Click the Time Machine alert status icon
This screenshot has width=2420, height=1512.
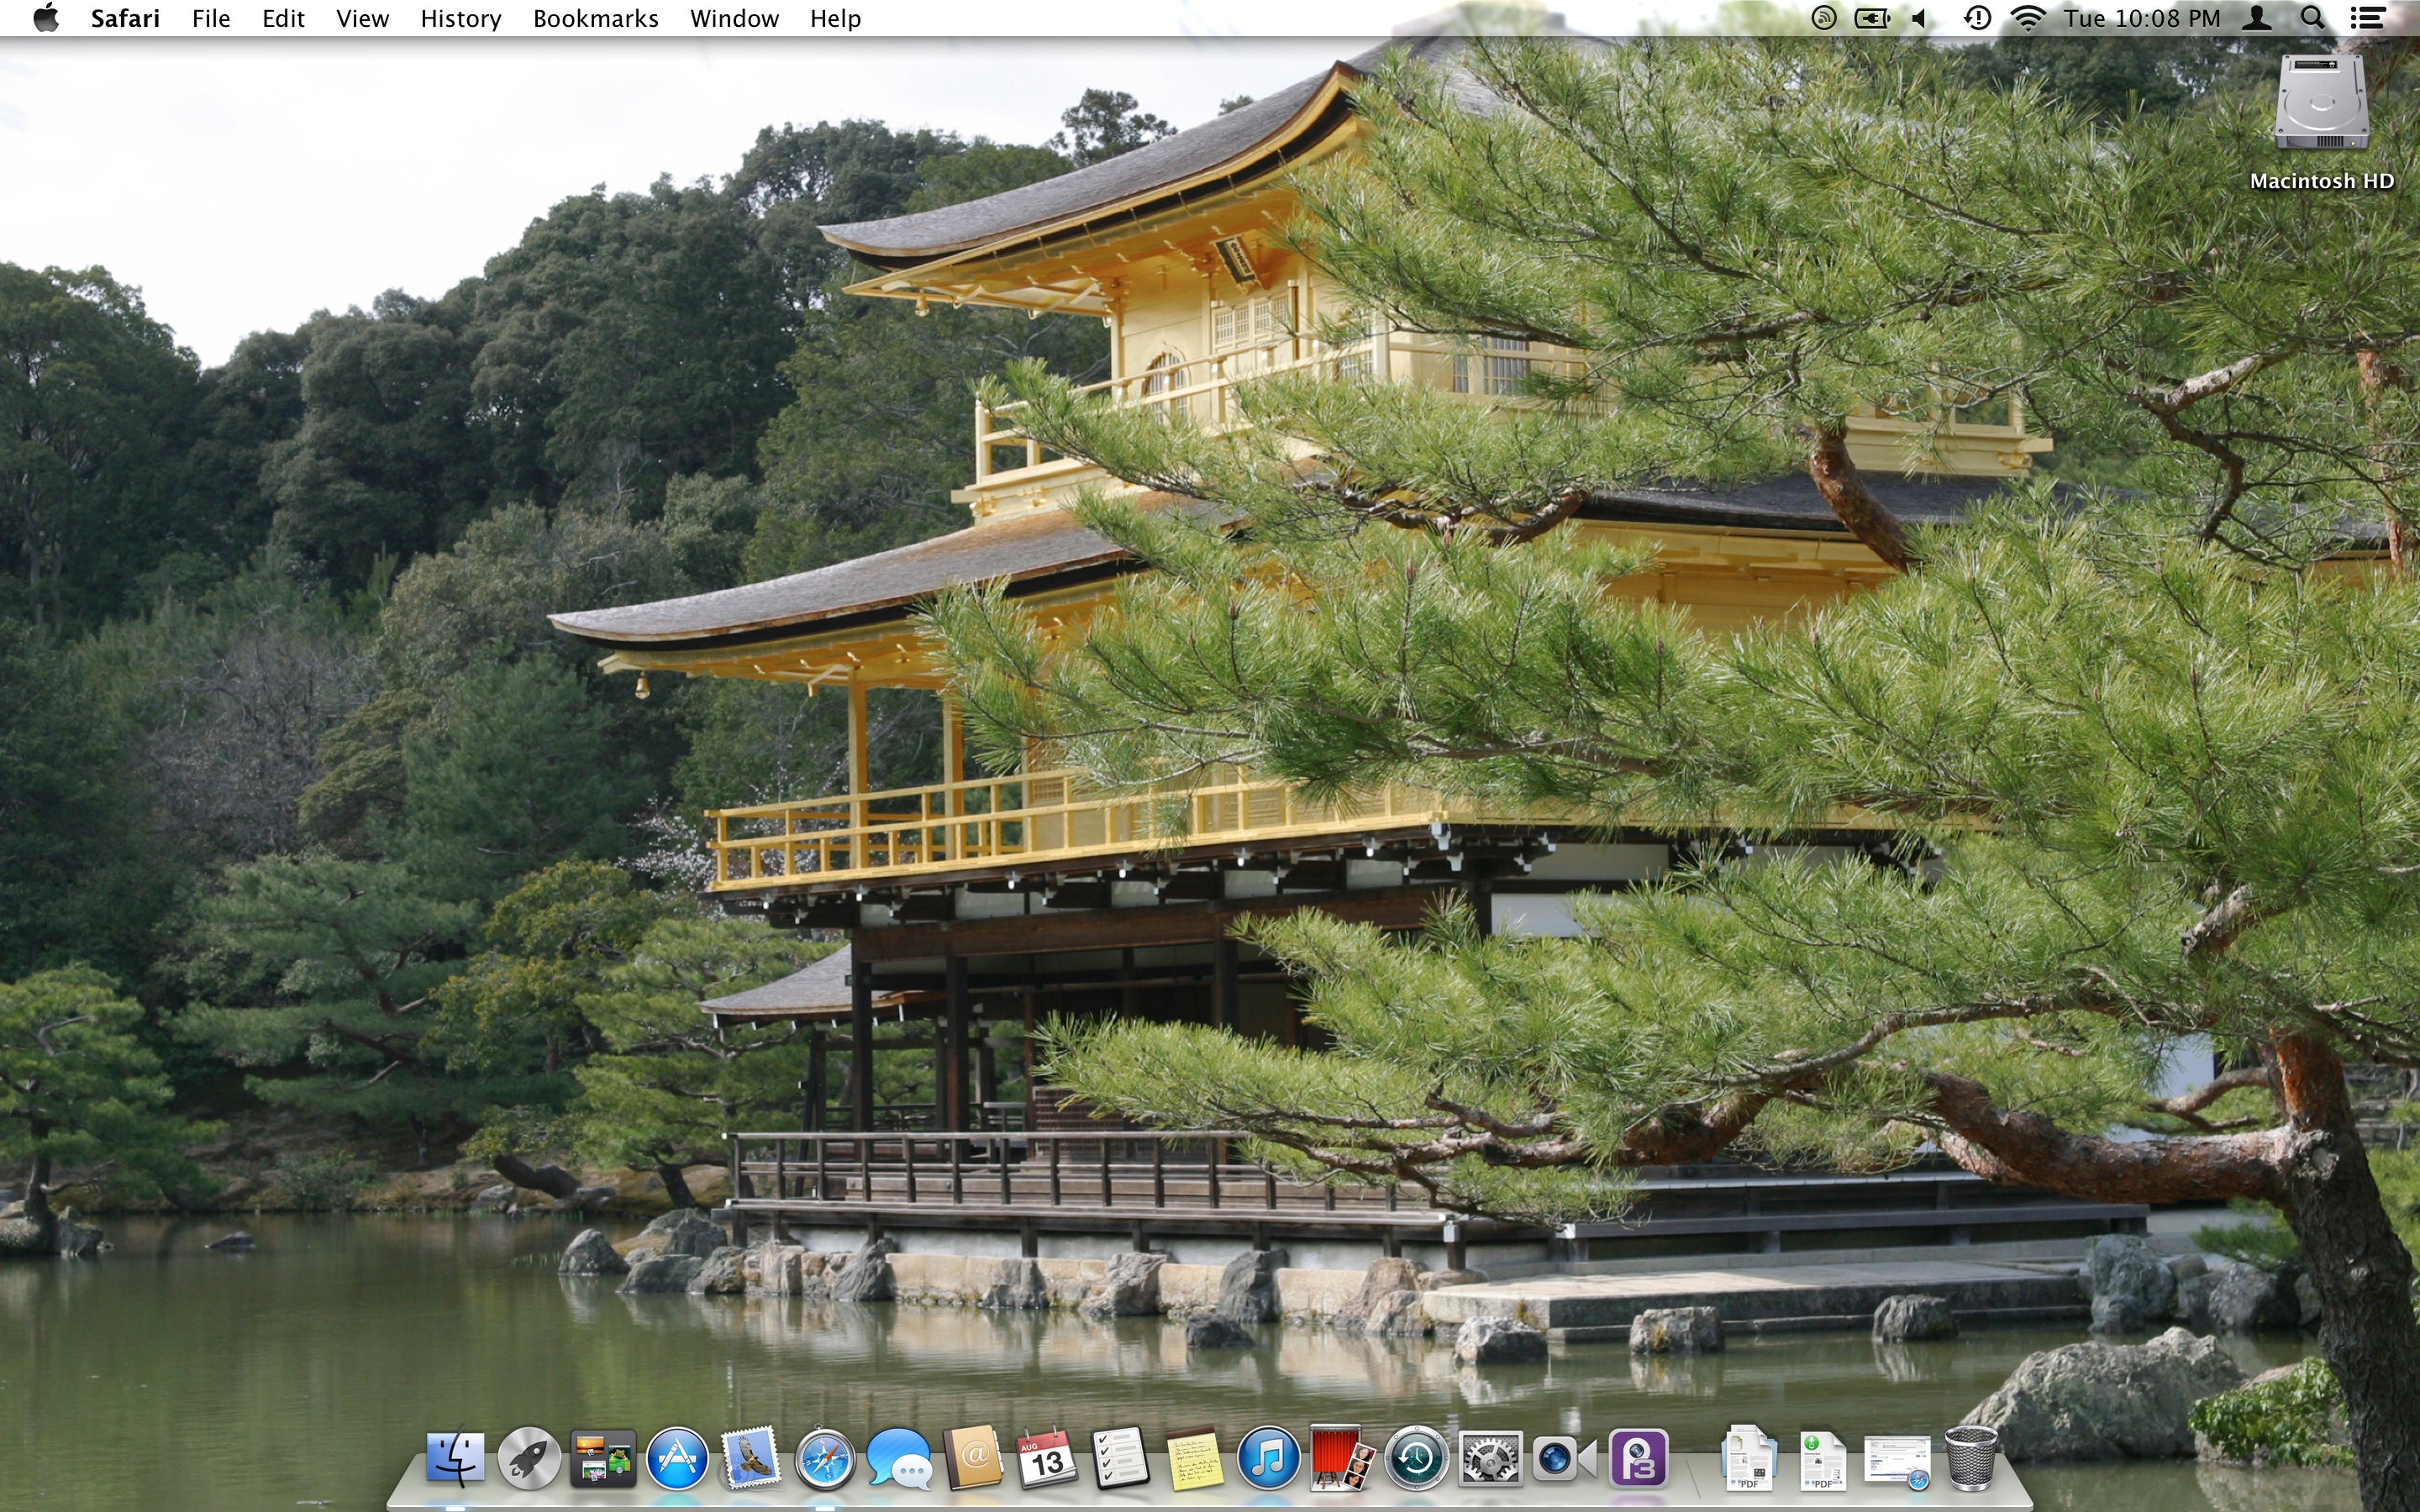1977,18
